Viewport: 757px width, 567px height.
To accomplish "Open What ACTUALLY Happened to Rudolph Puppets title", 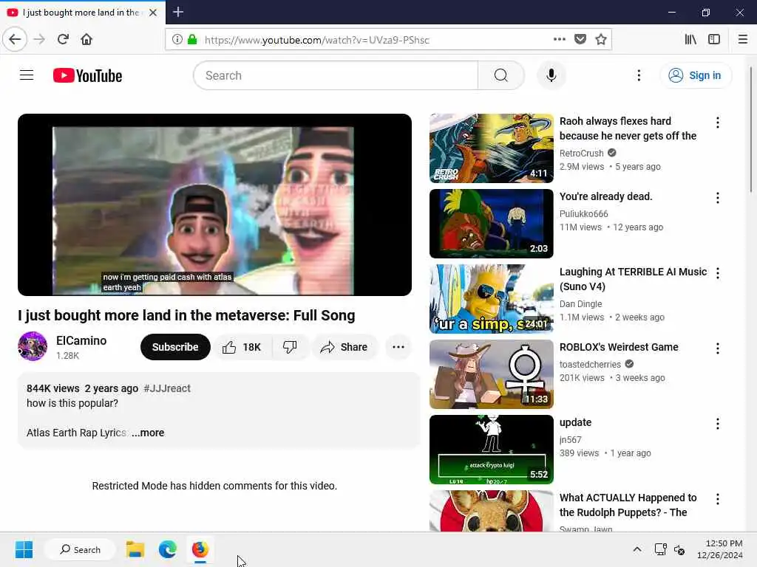I will click(628, 505).
